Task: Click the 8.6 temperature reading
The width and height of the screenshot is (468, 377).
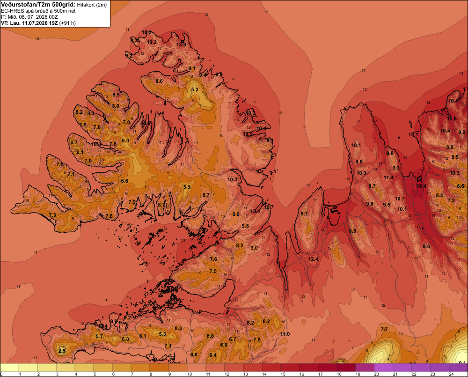Action: (x=159, y=81)
